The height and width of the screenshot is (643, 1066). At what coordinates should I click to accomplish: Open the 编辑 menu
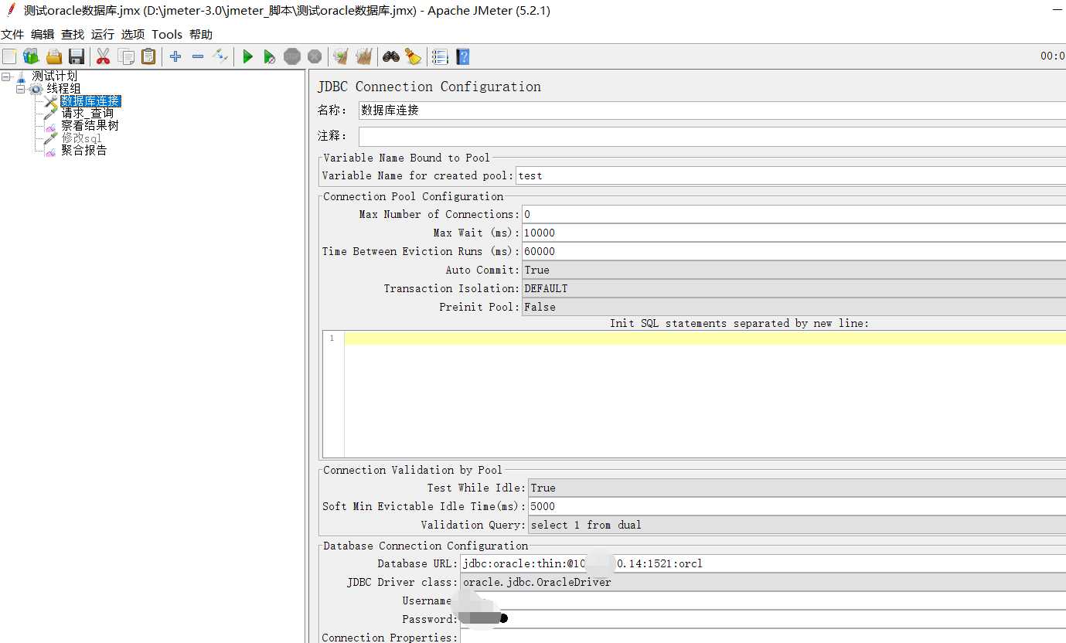(x=43, y=34)
